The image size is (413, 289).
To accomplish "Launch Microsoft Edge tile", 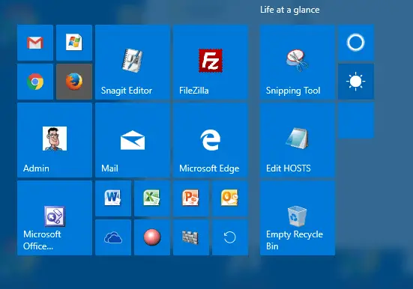I will pos(211,140).
